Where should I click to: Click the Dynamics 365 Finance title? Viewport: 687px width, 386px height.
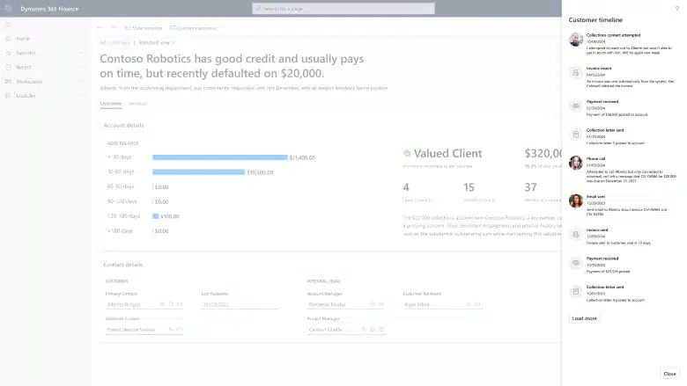tap(49, 9)
